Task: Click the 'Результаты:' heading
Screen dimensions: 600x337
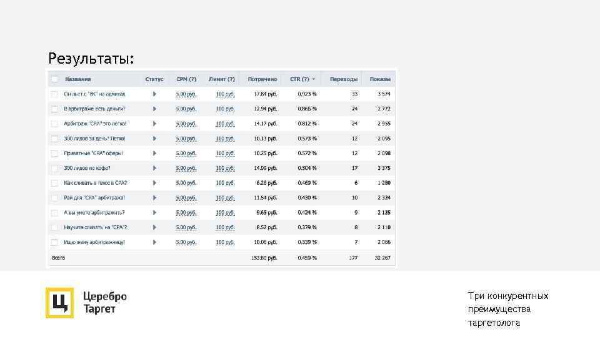Action: pyautogui.click(x=91, y=59)
